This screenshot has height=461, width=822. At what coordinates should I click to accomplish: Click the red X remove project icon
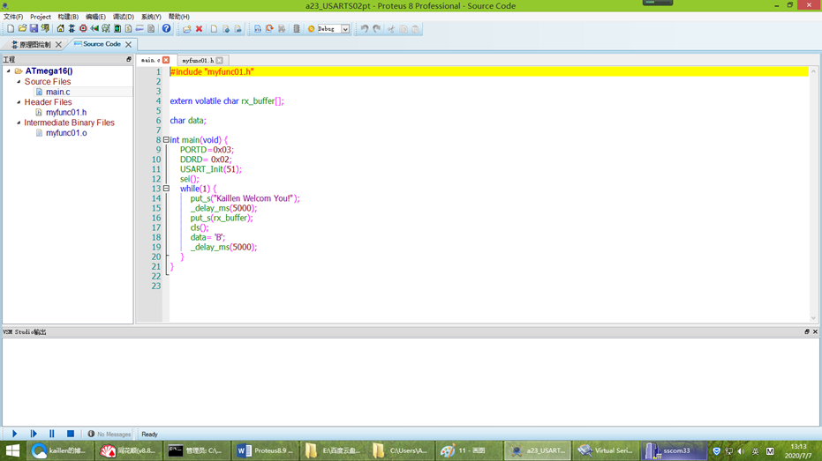click(x=200, y=29)
